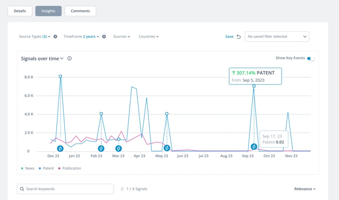Click the key event icon at Sep 23

[x=254, y=147]
